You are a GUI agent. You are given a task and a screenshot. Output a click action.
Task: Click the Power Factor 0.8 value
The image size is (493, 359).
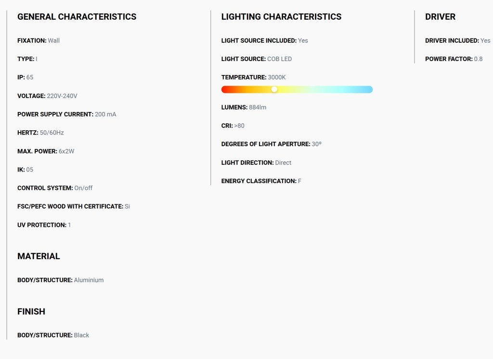tap(478, 59)
